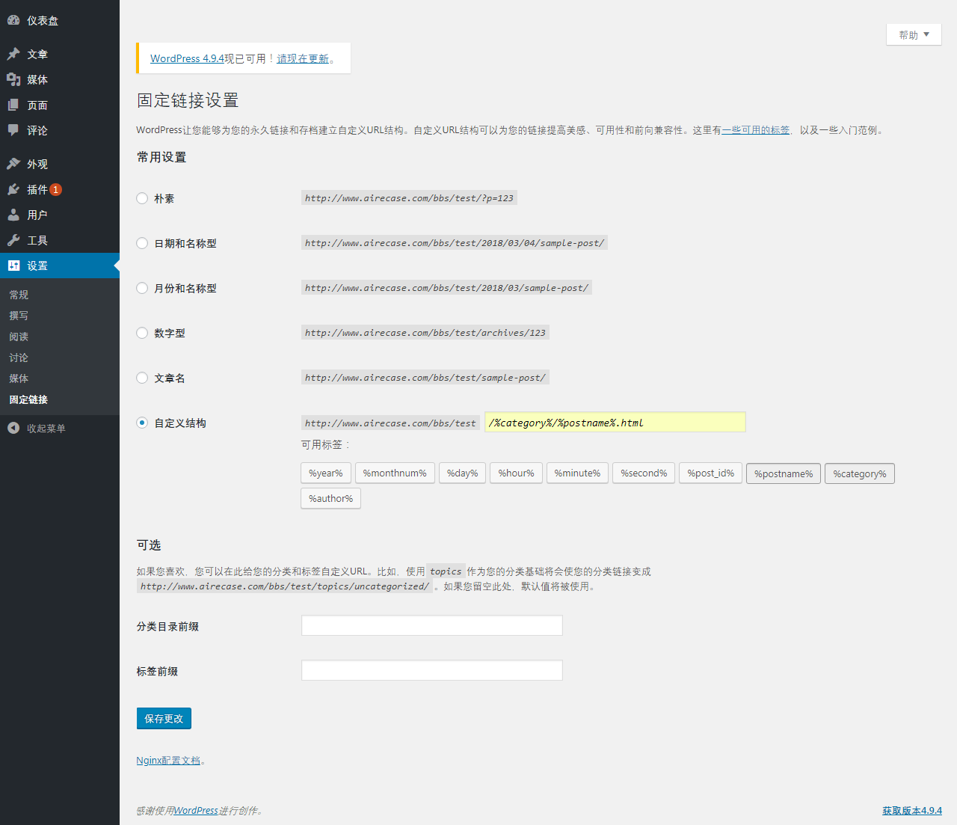957x825 pixels.
Task: Open the 仪表盘 dashboard icon
Action: click(14, 20)
